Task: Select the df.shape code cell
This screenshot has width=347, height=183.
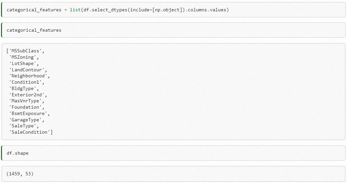Action: click(173, 153)
